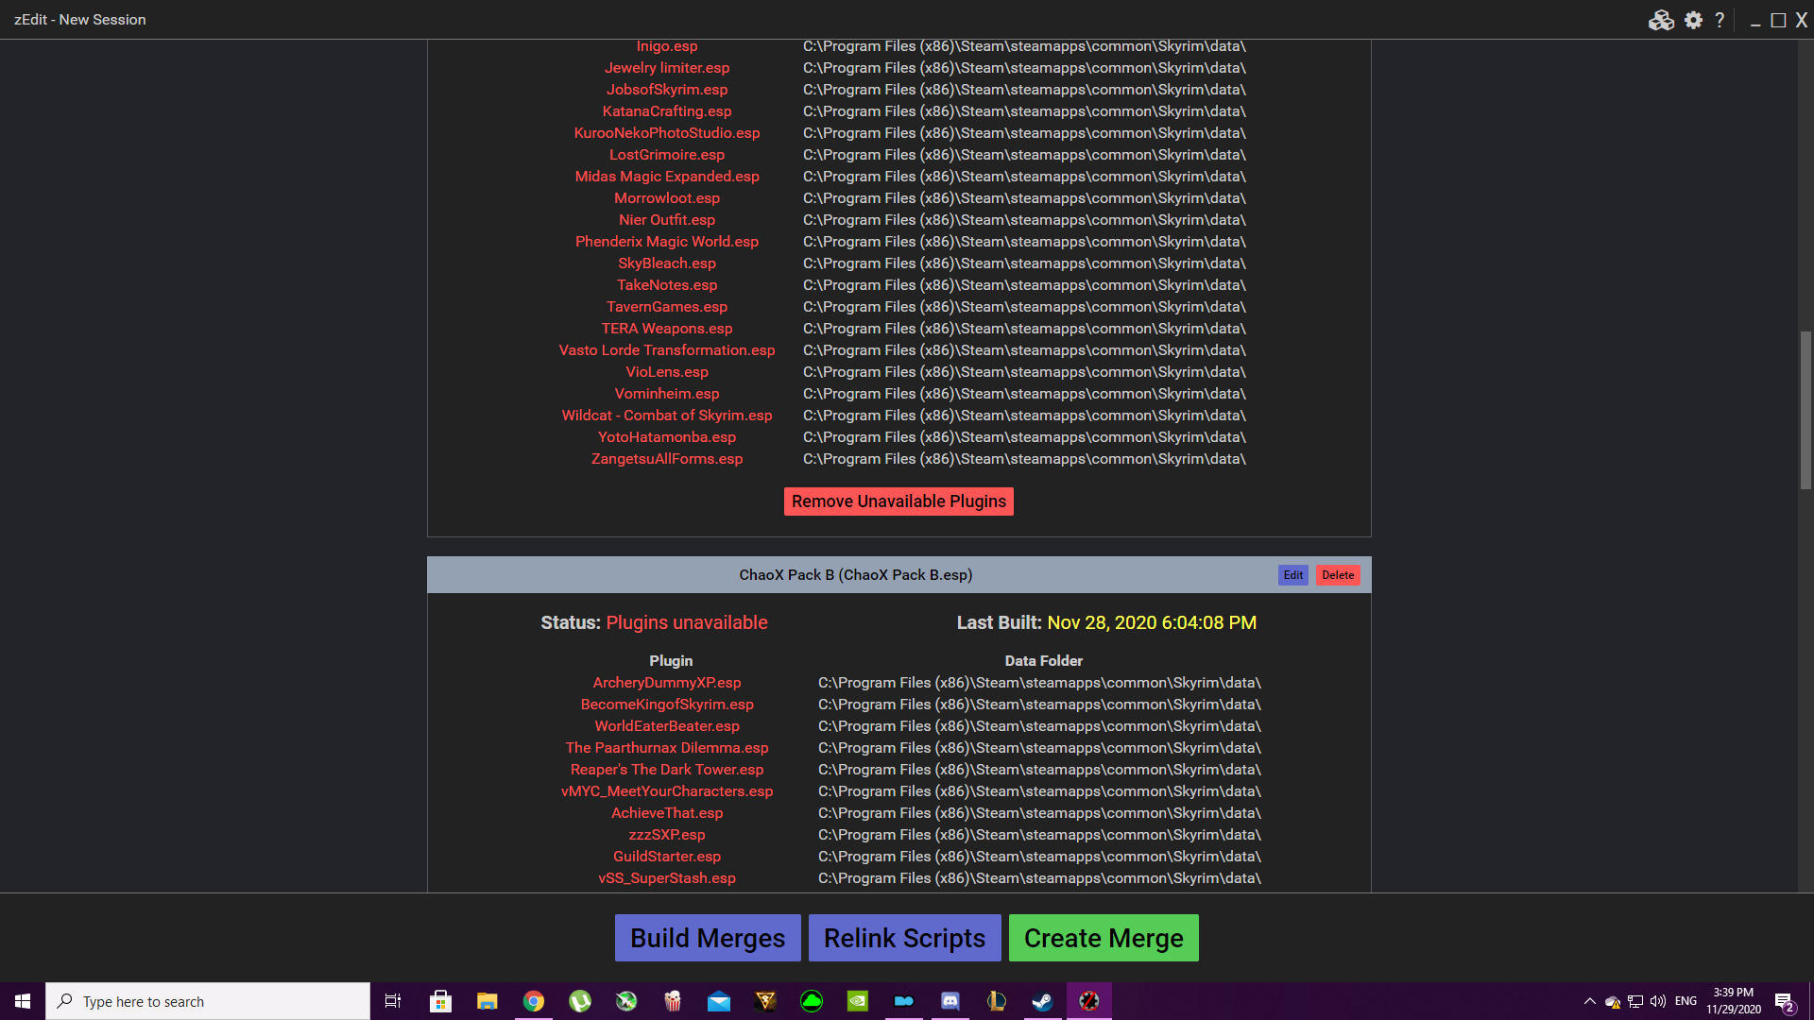Select the BecomeKingofSkyrim.esp plugin entry
The width and height of the screenshot is (1814, 1020).
pyautogui.click(x=667, y=705)
